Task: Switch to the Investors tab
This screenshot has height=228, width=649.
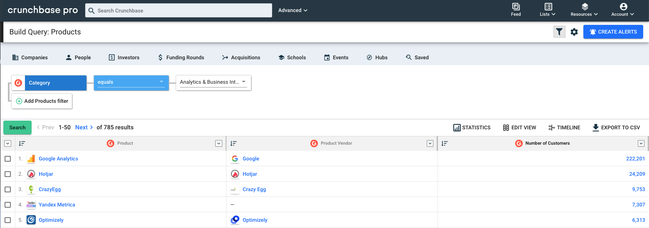Action: (x=124, y=58)
